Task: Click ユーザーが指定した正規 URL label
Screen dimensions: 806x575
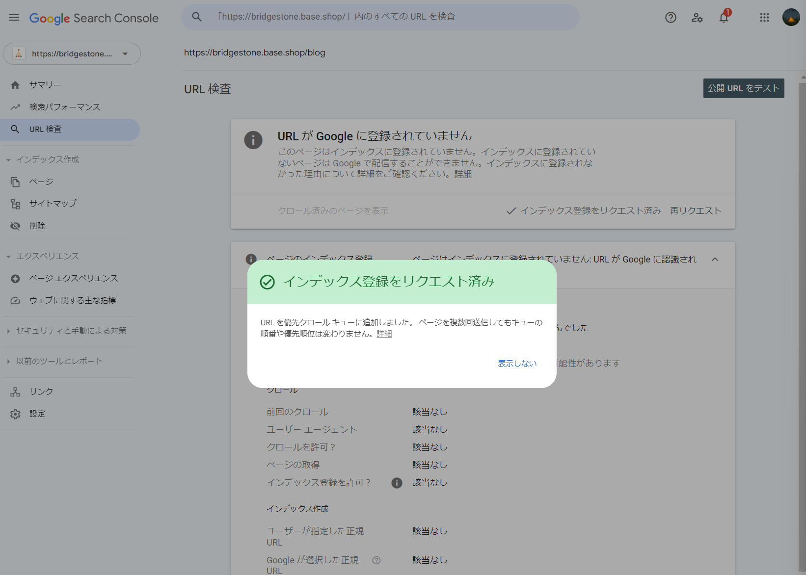Action: click(x=315, y=537)
